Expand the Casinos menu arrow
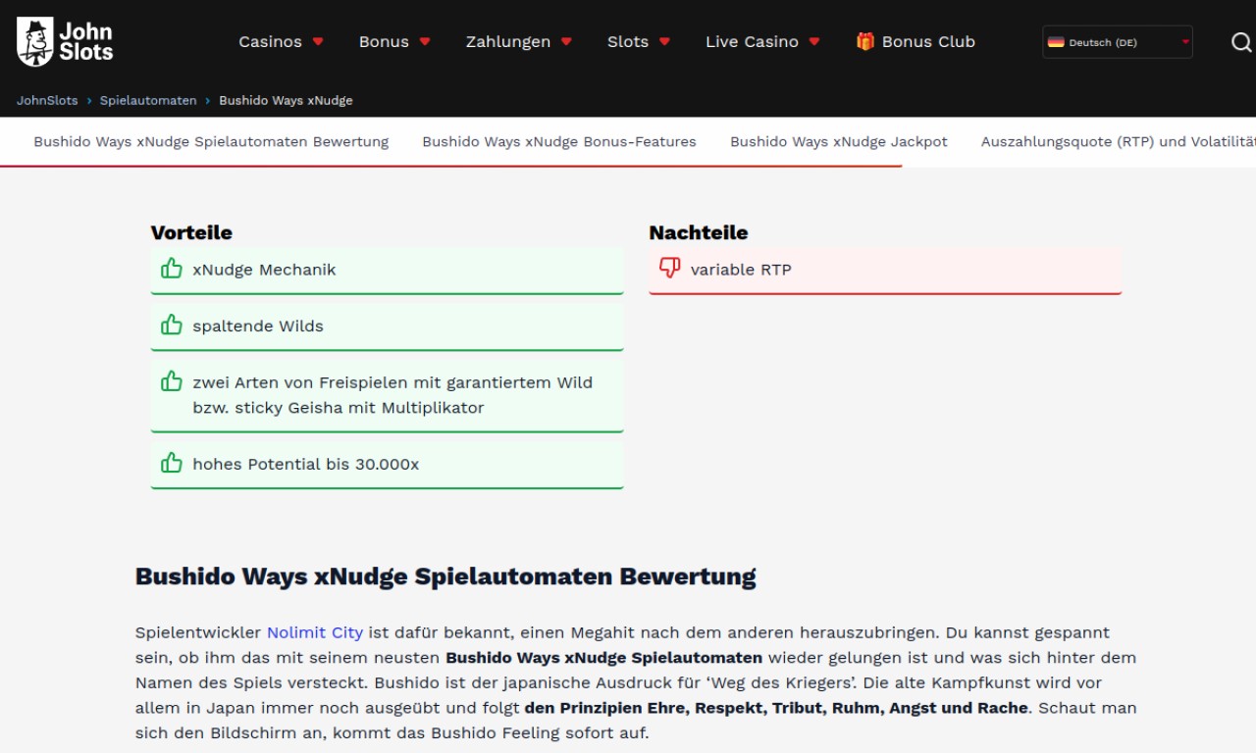1256x753 pixels. click(x=318, y=42)
